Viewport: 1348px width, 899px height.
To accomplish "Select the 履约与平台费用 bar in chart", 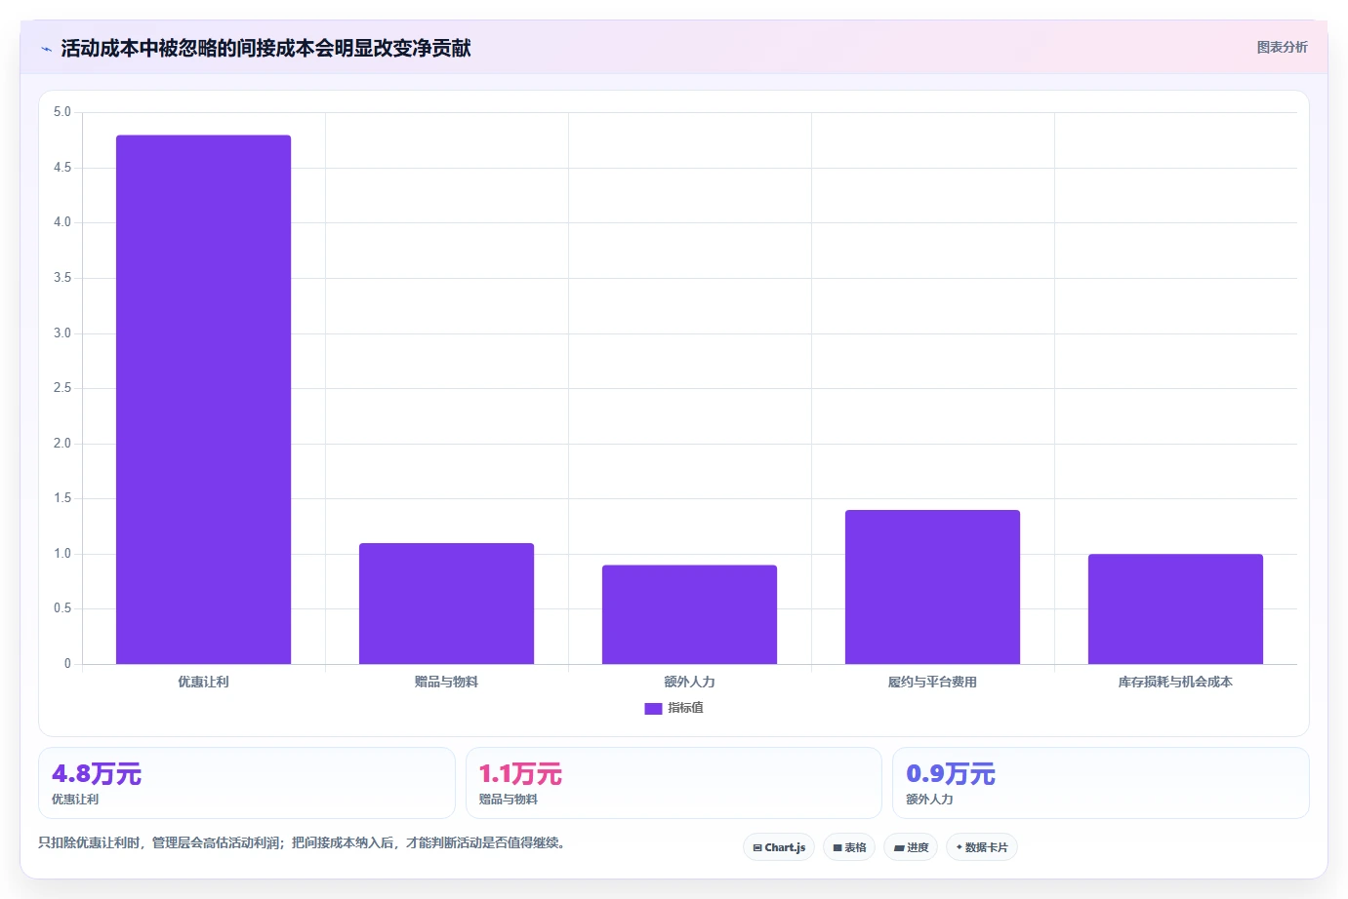I will [932, 587].
